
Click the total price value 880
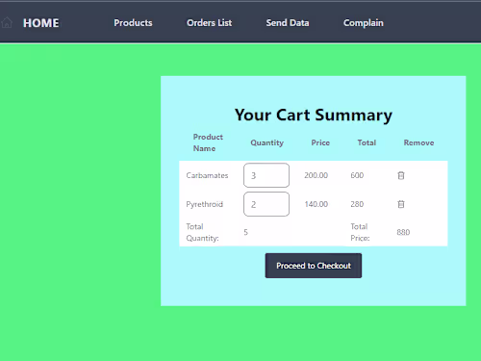[x=403, y=232]
